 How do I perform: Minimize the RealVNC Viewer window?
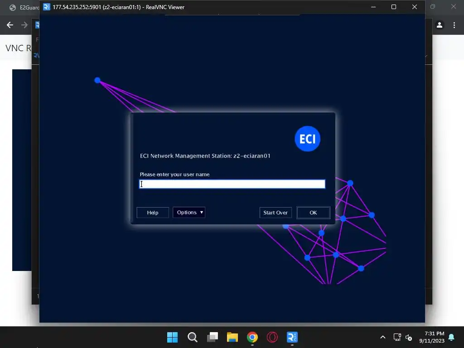[x=373, y=7]
